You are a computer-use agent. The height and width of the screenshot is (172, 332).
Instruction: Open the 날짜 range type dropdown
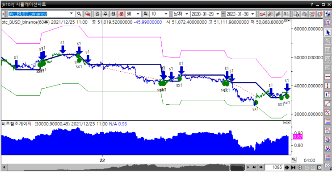coord(187,14)
